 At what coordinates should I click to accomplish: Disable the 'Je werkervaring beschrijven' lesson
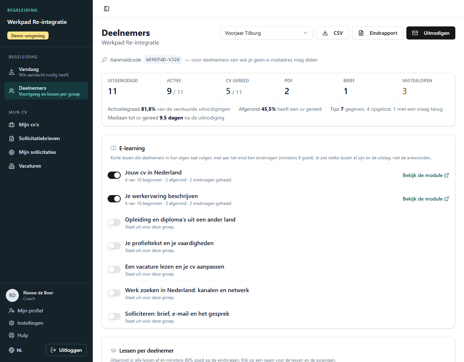pos(114,199)
